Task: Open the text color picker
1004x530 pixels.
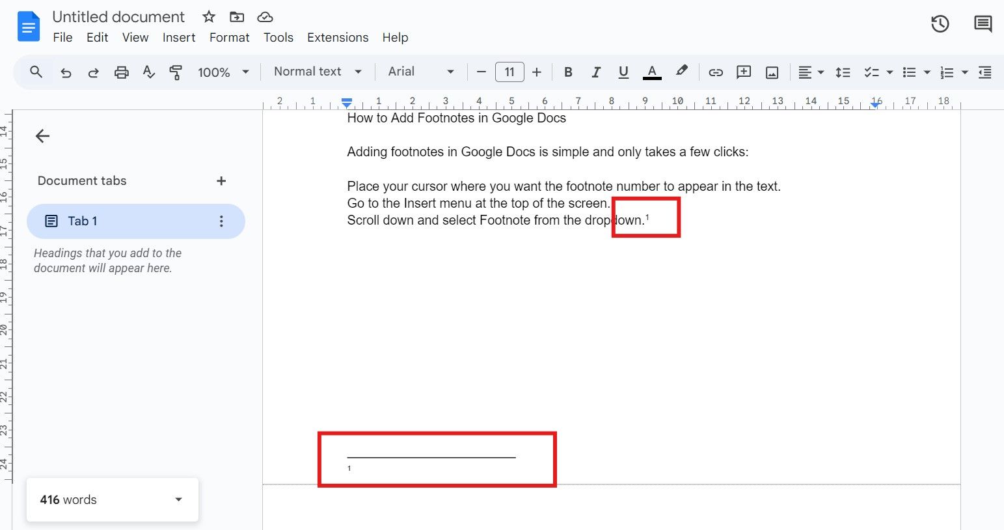Action: click(x=652, y=72)
